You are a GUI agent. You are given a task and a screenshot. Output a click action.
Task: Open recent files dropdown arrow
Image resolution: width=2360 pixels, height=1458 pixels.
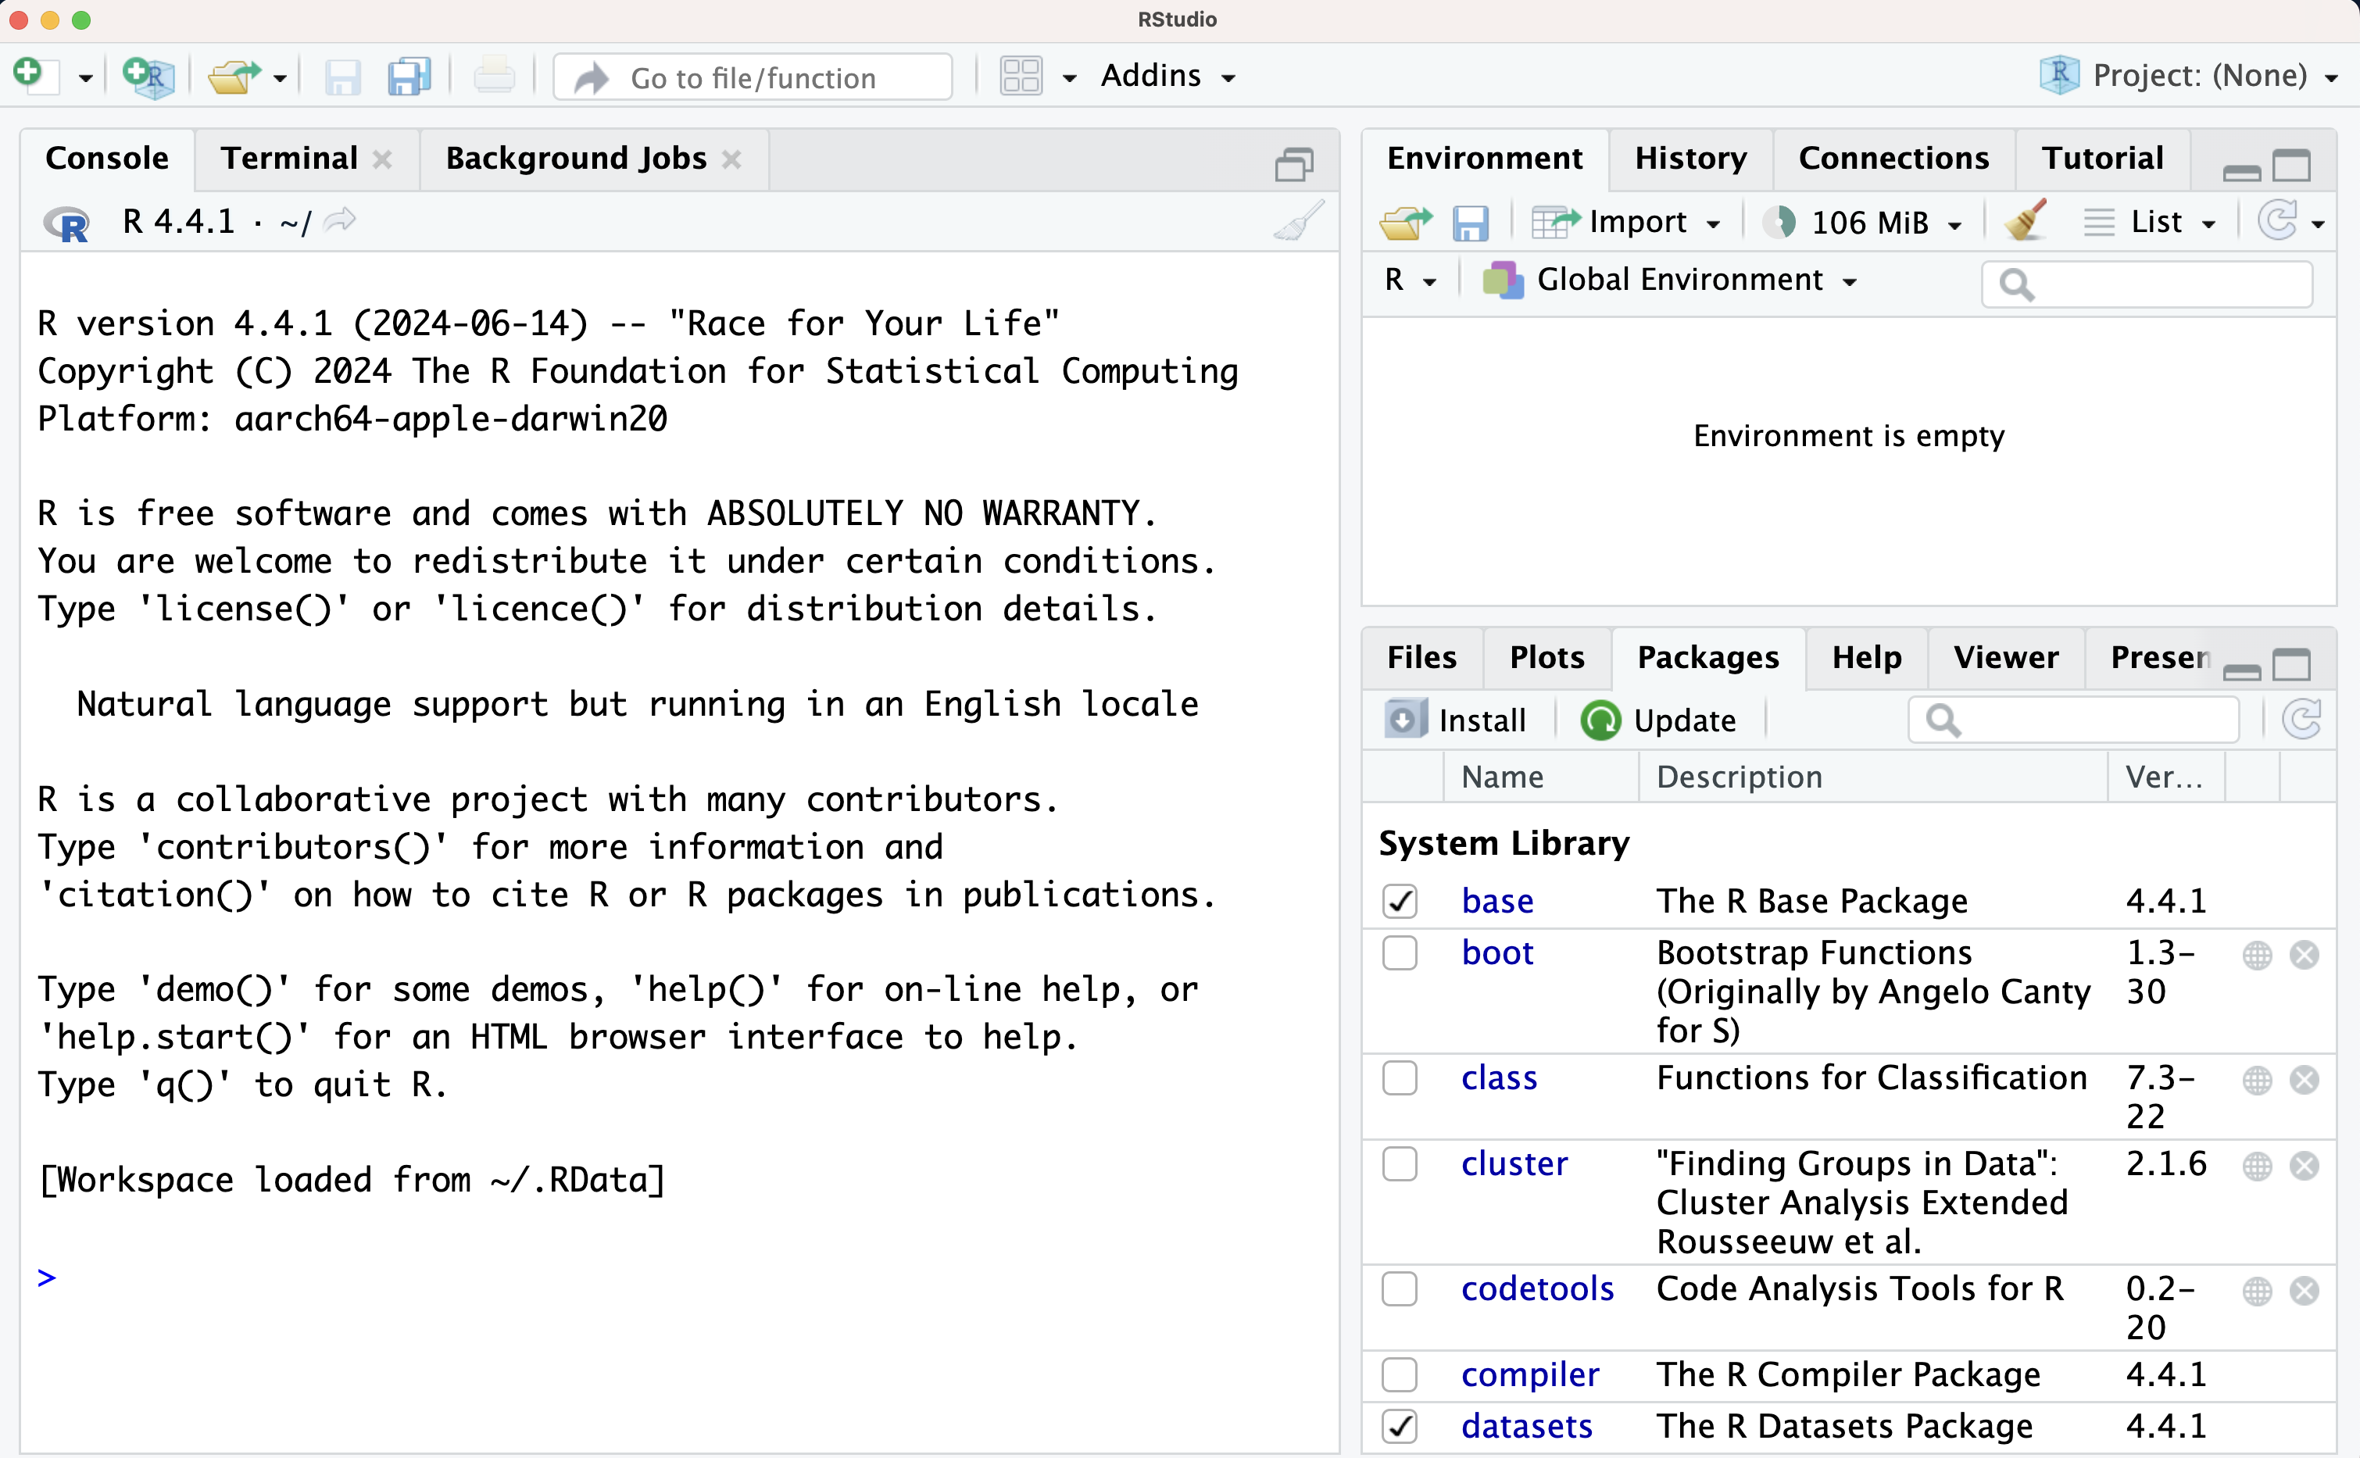(280, 78)
